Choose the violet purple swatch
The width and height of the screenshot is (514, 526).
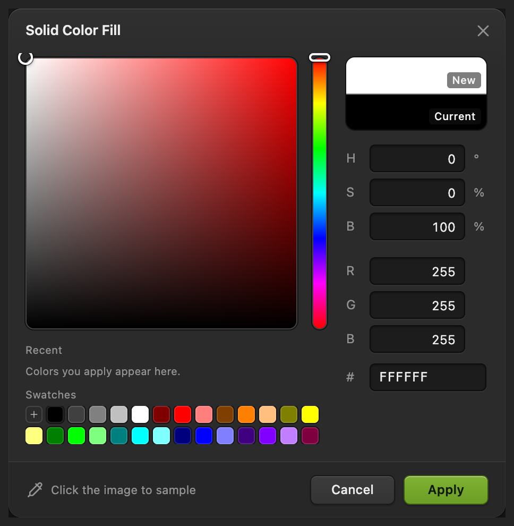268,436
